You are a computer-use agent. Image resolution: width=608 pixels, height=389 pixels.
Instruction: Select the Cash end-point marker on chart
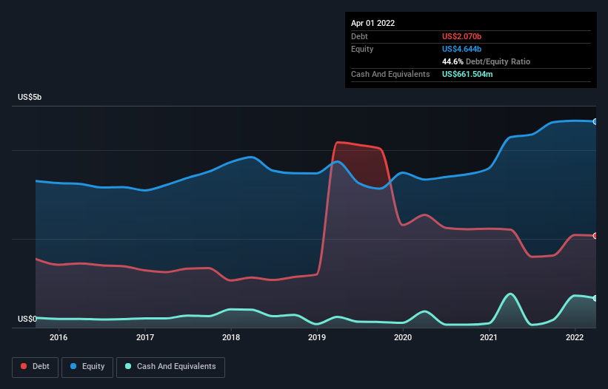pos(595,299)
